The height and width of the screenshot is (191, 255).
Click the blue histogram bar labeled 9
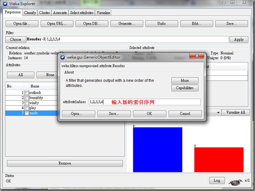coord(158,150)
